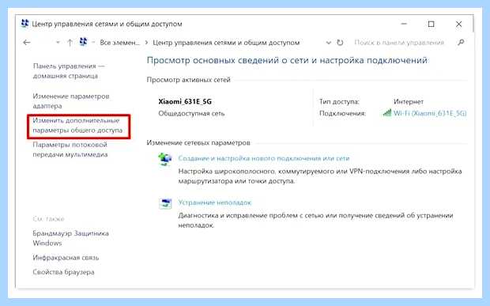Click the new connection setup icon
This screenshot has height=306, width=490.
pyautogui.click(x=165, y=159)
